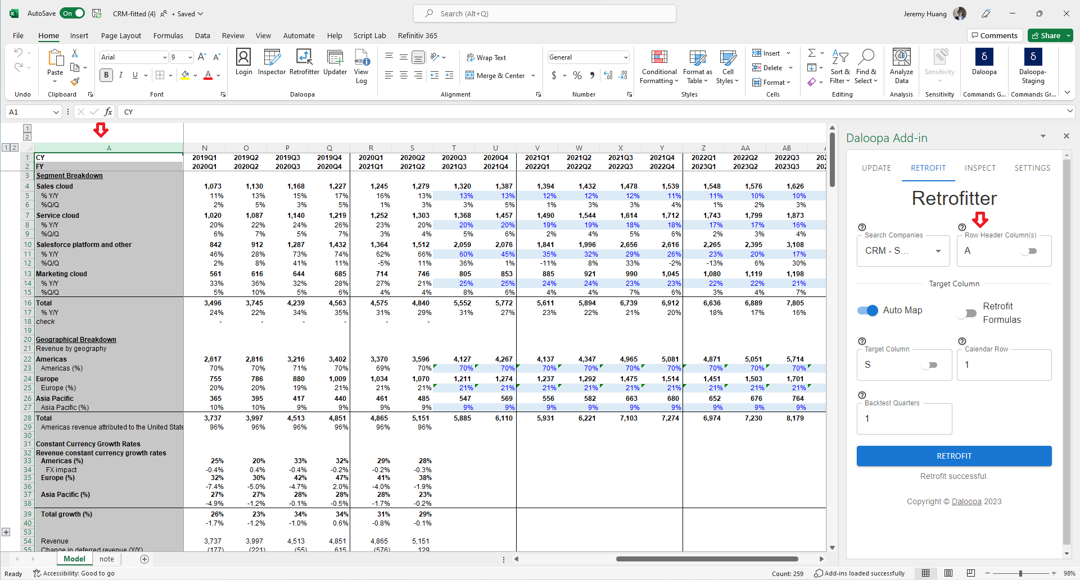
Task: Expand the Search Companies dropdown
Action: coord(938,251)
